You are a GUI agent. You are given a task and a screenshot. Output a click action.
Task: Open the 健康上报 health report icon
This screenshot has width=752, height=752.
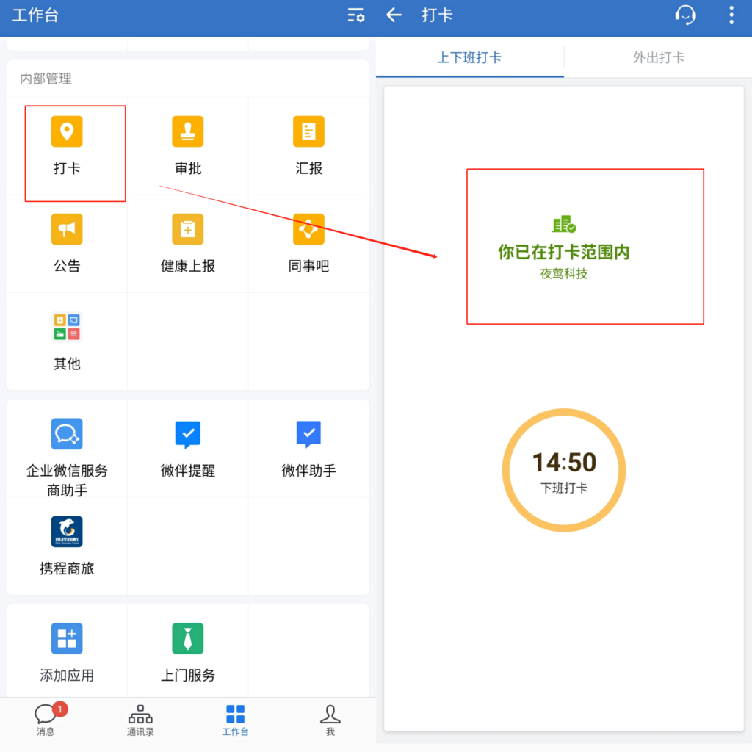(188, 230)
